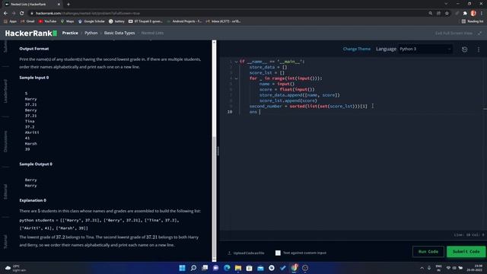Open Task View on the taskbar

[x=205, y=268]
